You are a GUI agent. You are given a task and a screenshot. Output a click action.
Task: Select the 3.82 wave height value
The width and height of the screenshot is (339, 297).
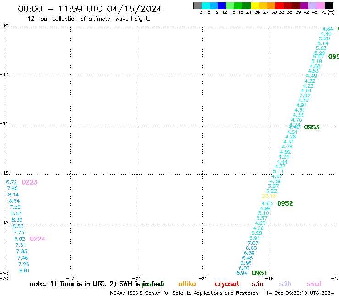pyautogui.click(x=305, y=95)
